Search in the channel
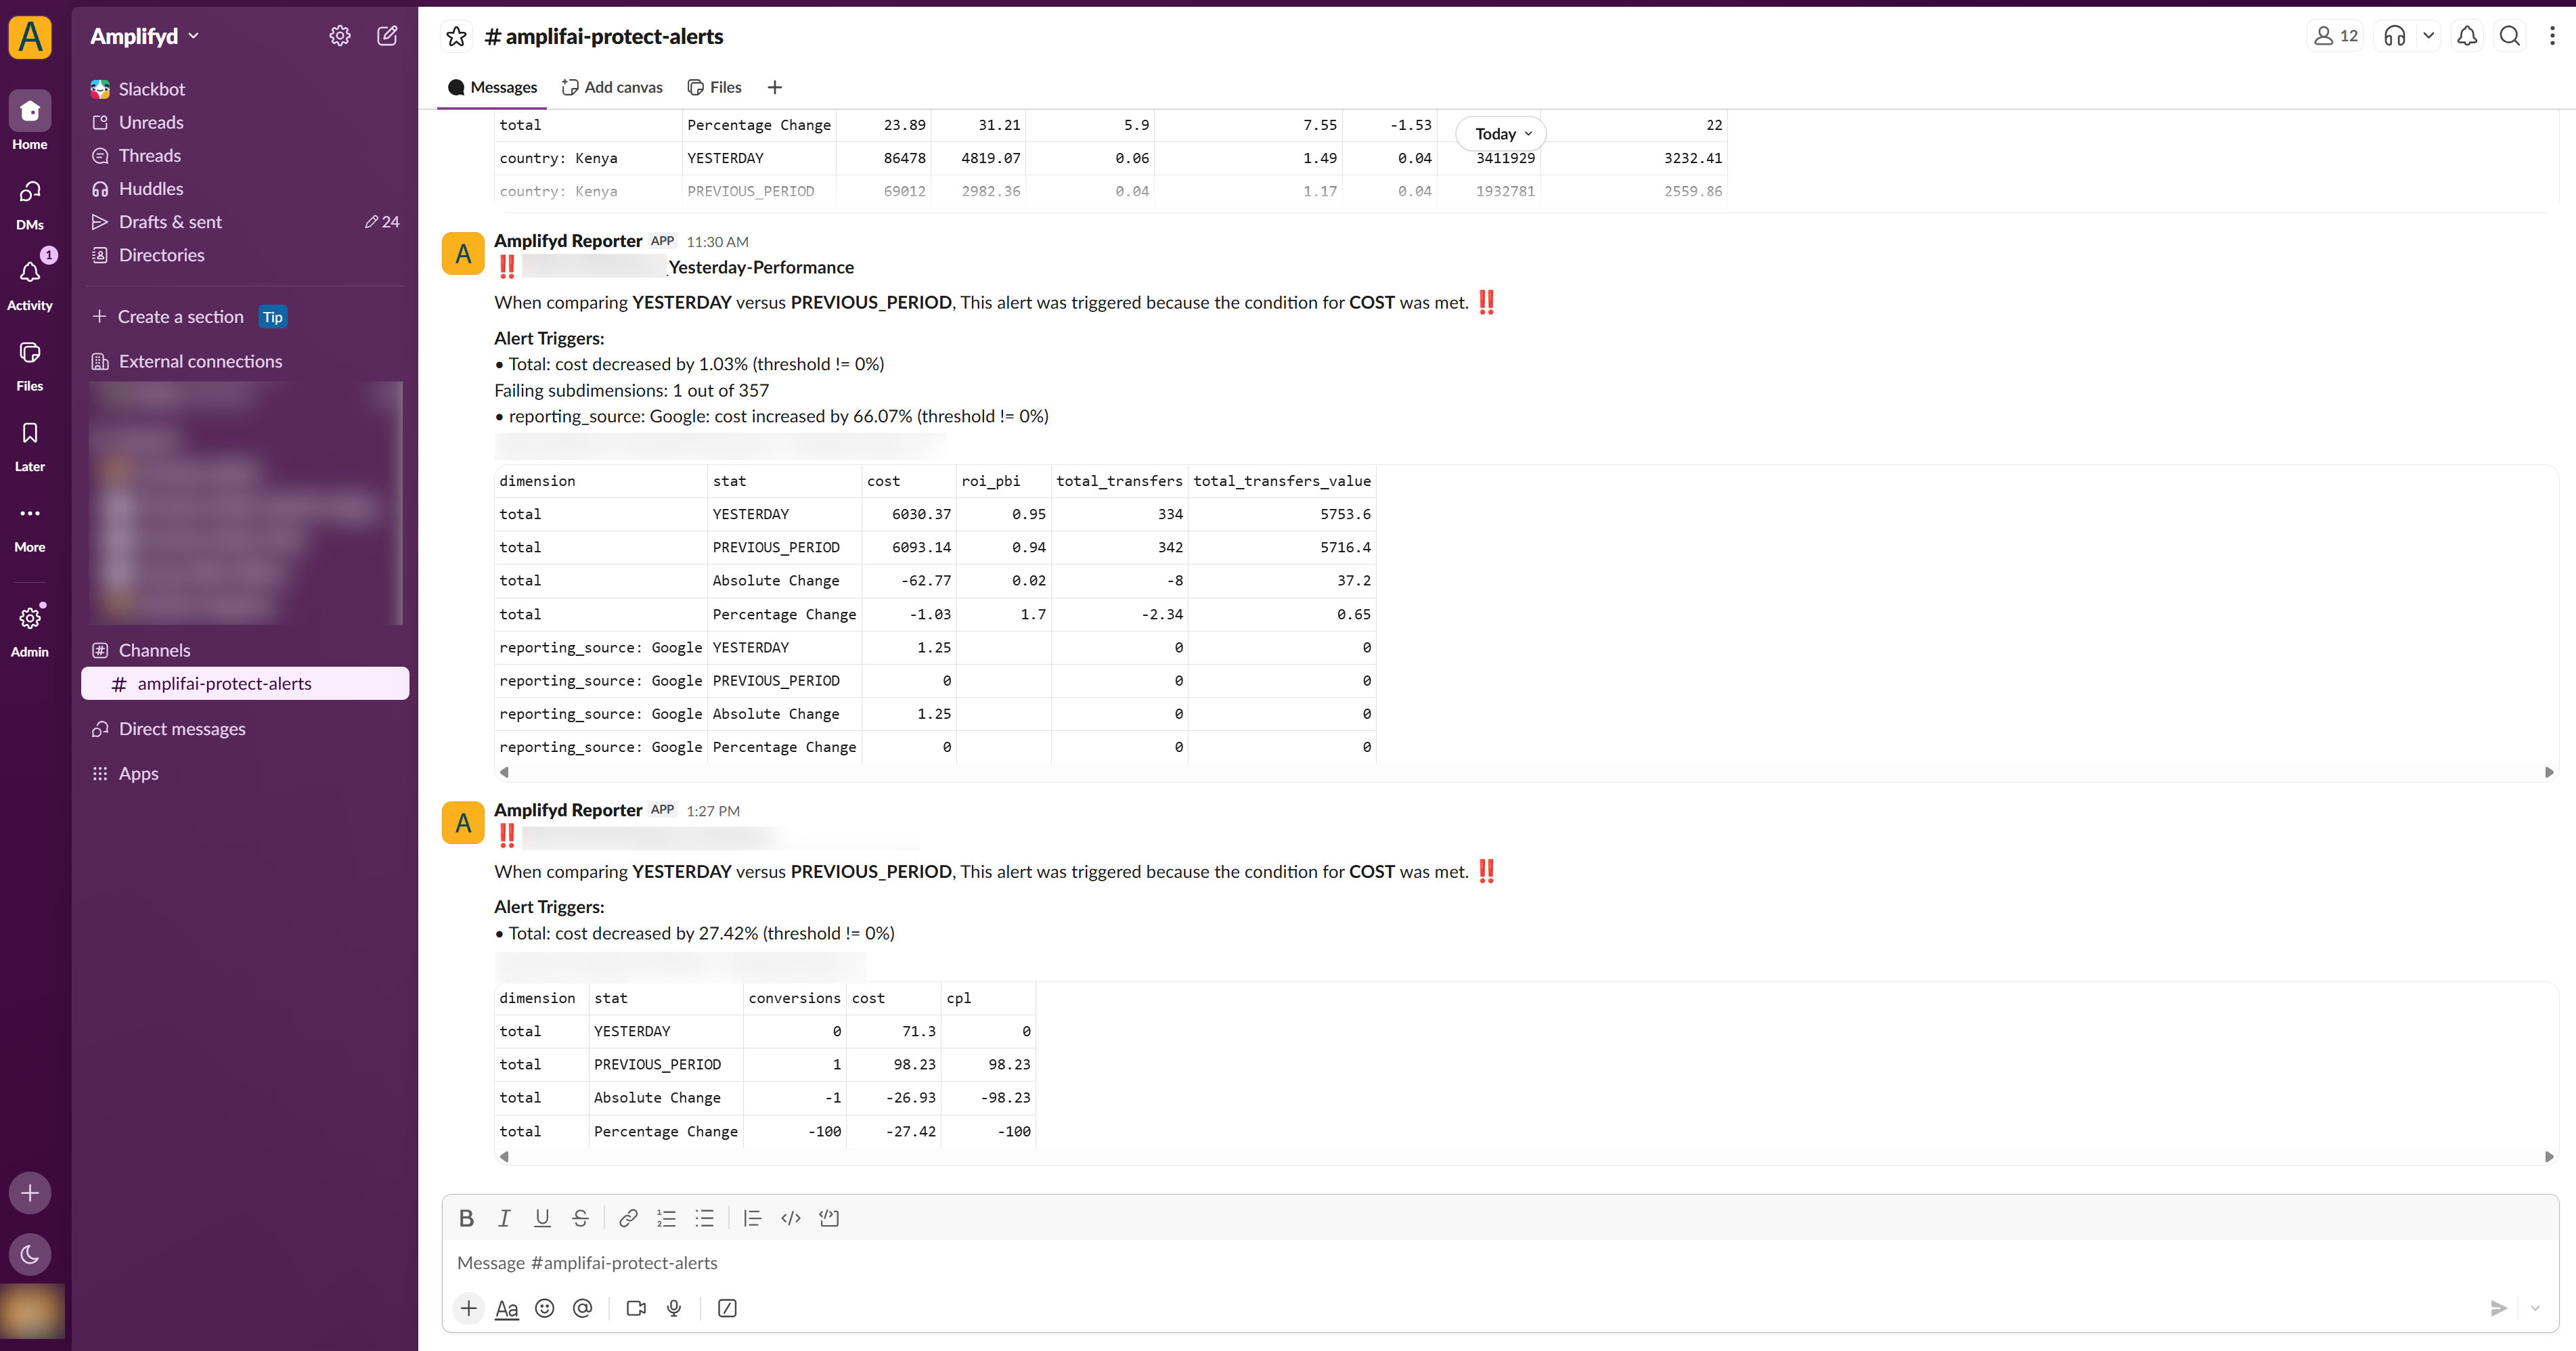 (x=2510, y=36)
